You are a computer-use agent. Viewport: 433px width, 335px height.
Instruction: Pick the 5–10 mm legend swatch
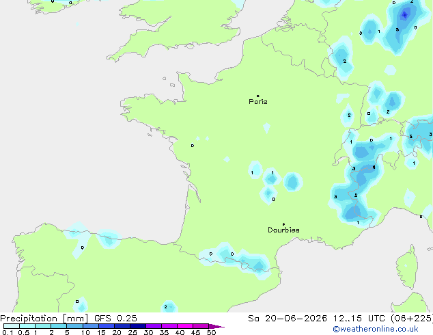75,326
